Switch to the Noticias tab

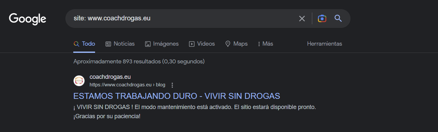120,44
